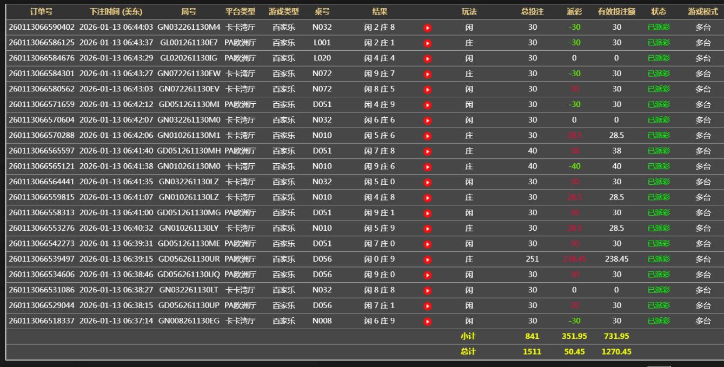
Task: Click round number GD056261130UQ
Action: click(190, 275)
